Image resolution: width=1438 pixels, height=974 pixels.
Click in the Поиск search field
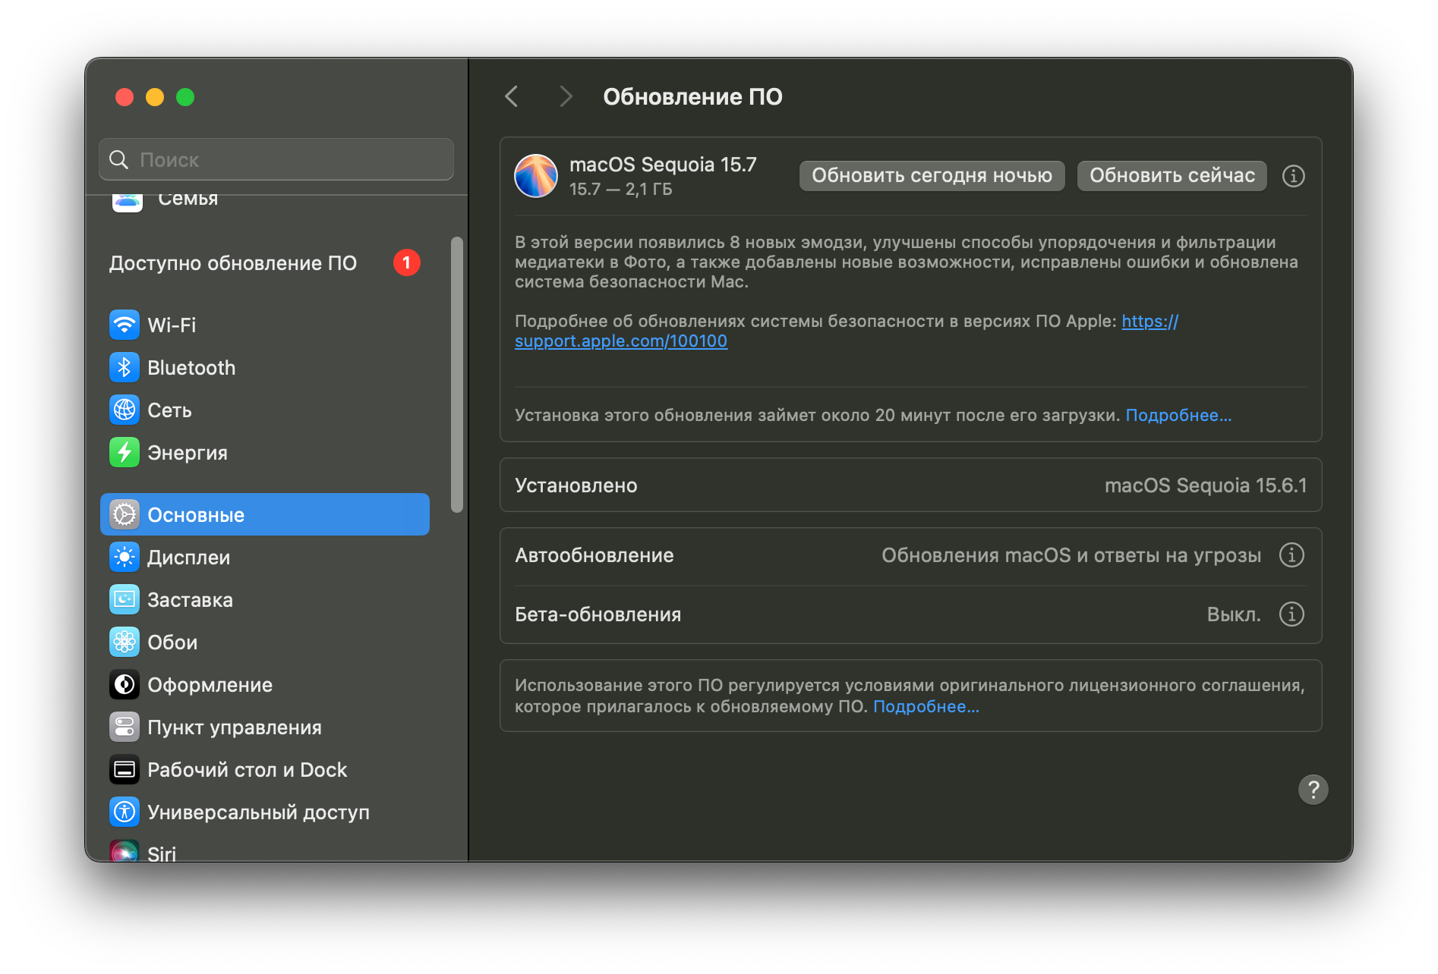276,159
